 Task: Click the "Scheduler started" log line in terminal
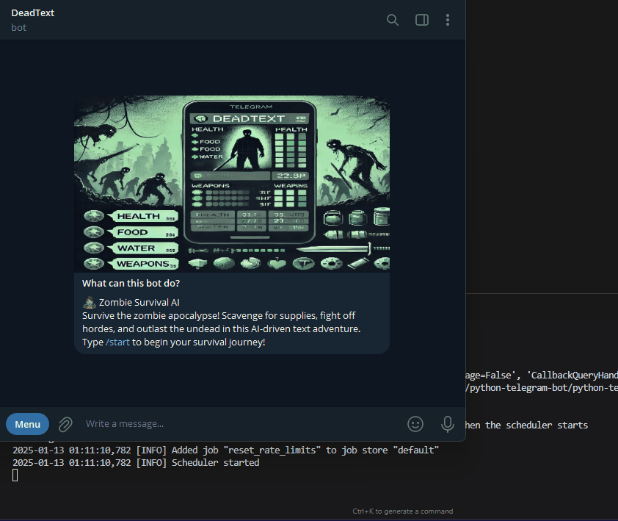point(136,463)
